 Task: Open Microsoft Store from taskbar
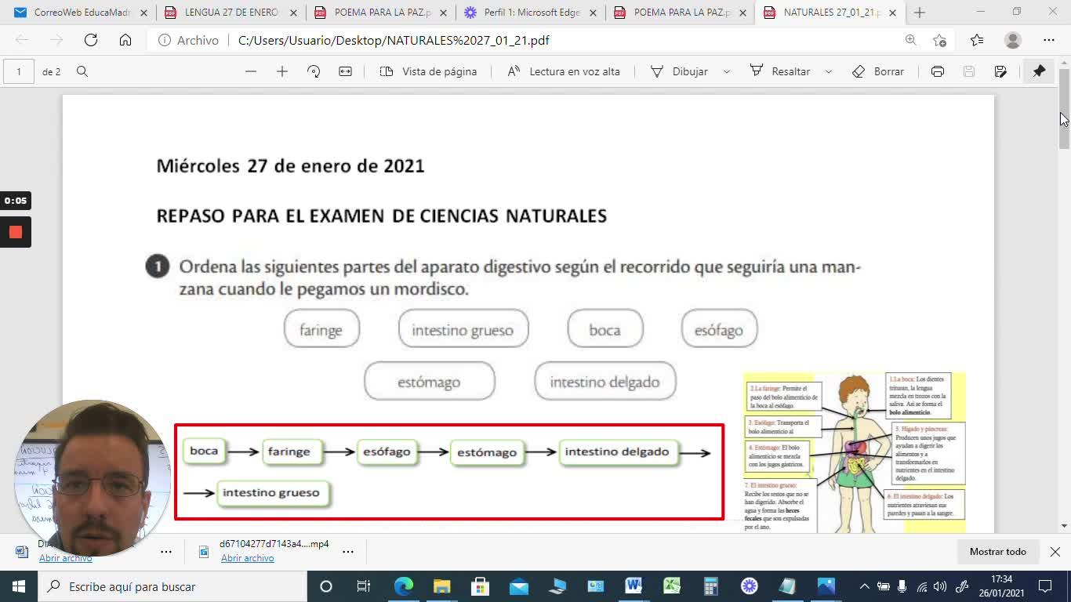(x=480, y=586)
